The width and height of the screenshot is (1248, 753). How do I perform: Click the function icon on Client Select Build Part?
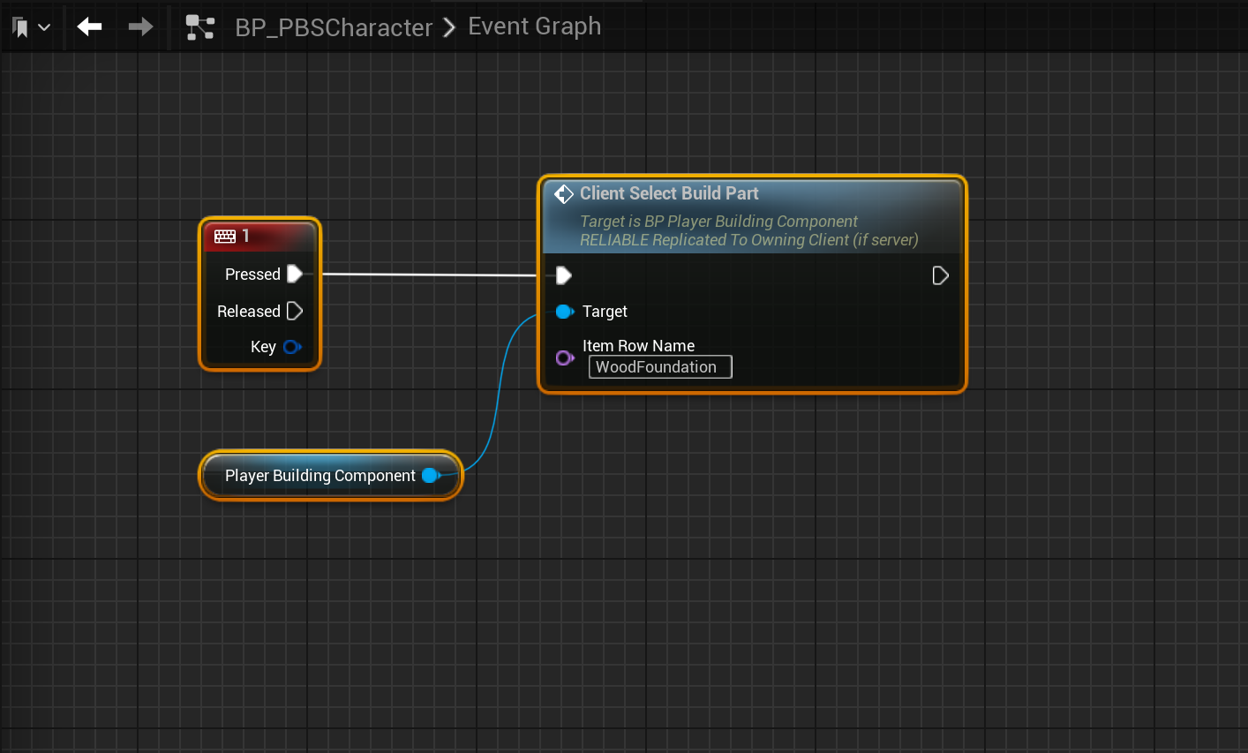point(564,194)
